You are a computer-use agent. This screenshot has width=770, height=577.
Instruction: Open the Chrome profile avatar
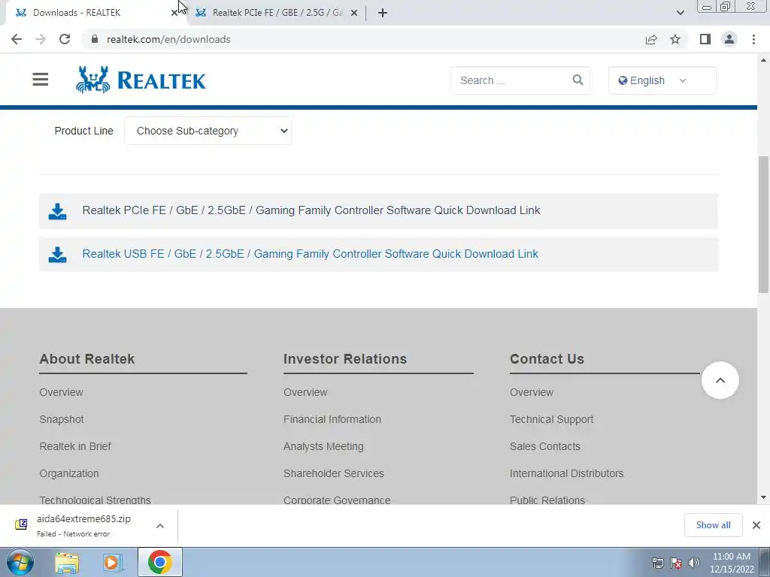[x=729, y=39]
